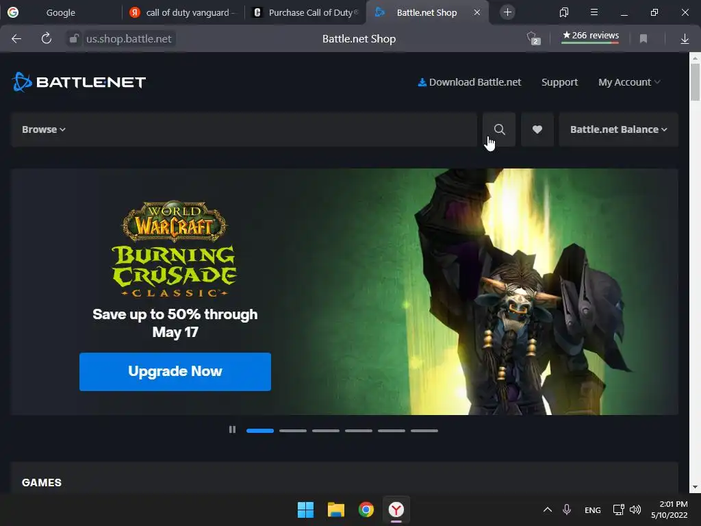
Task: Open a new browser tab
Action: (507, 12)
